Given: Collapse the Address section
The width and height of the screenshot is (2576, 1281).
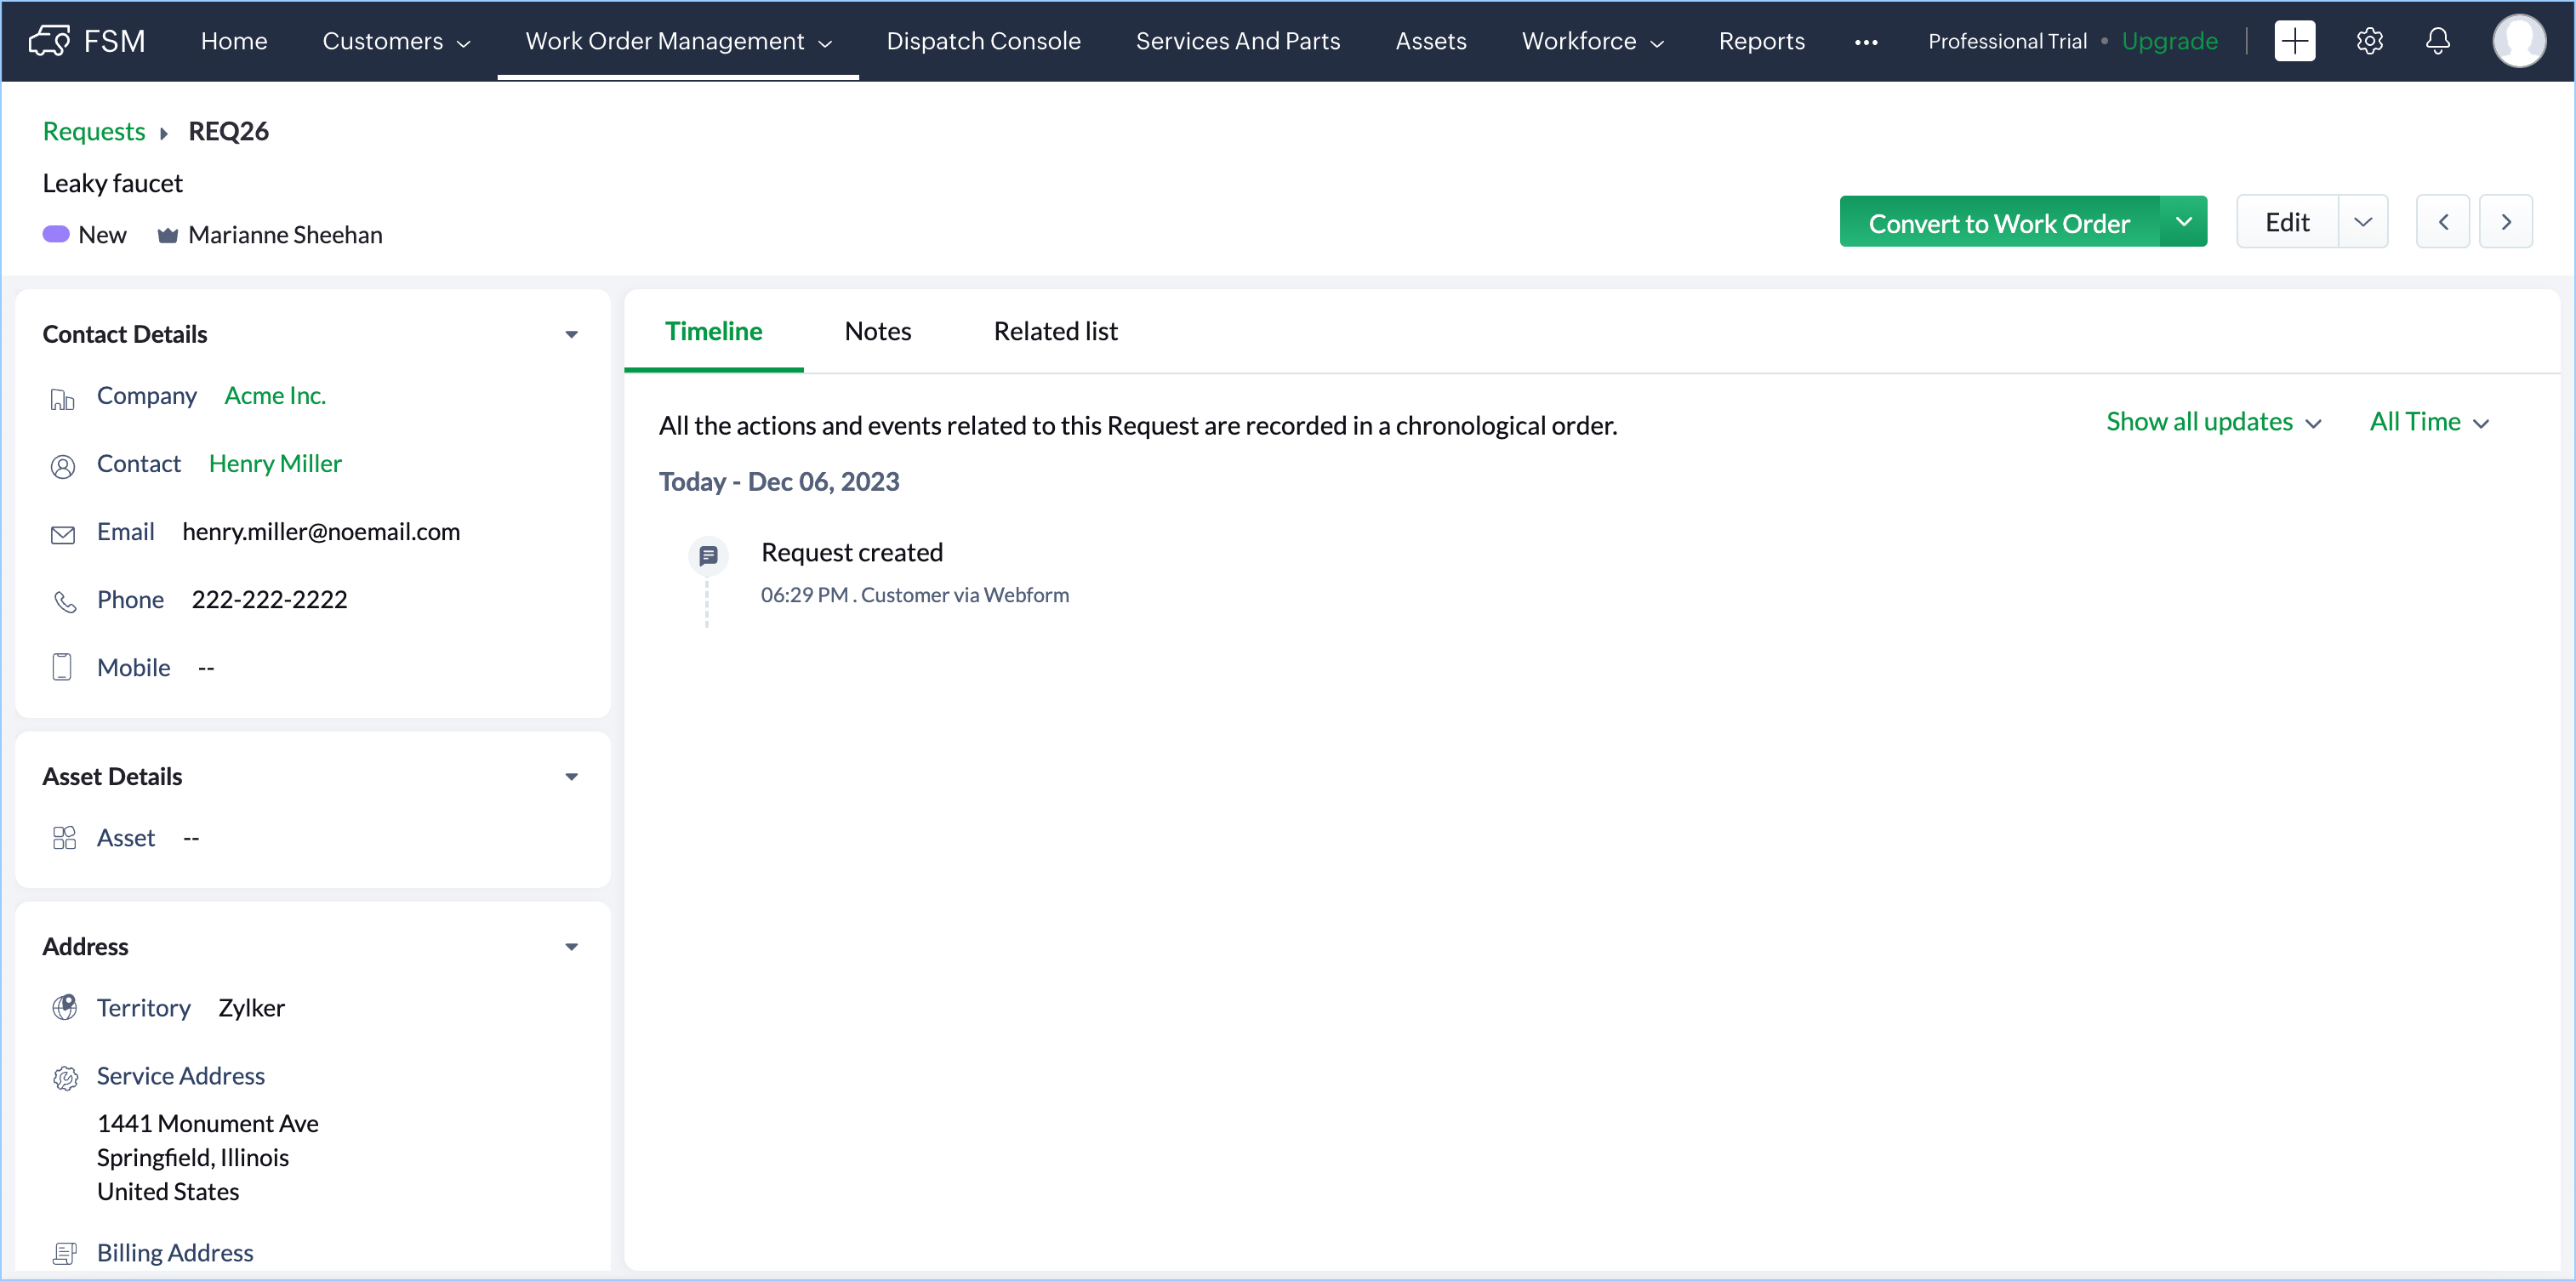Looking at the screenshot, I should (x=571, y=947).
